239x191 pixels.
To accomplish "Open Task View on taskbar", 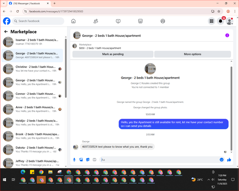I will [x=13, y=180].
